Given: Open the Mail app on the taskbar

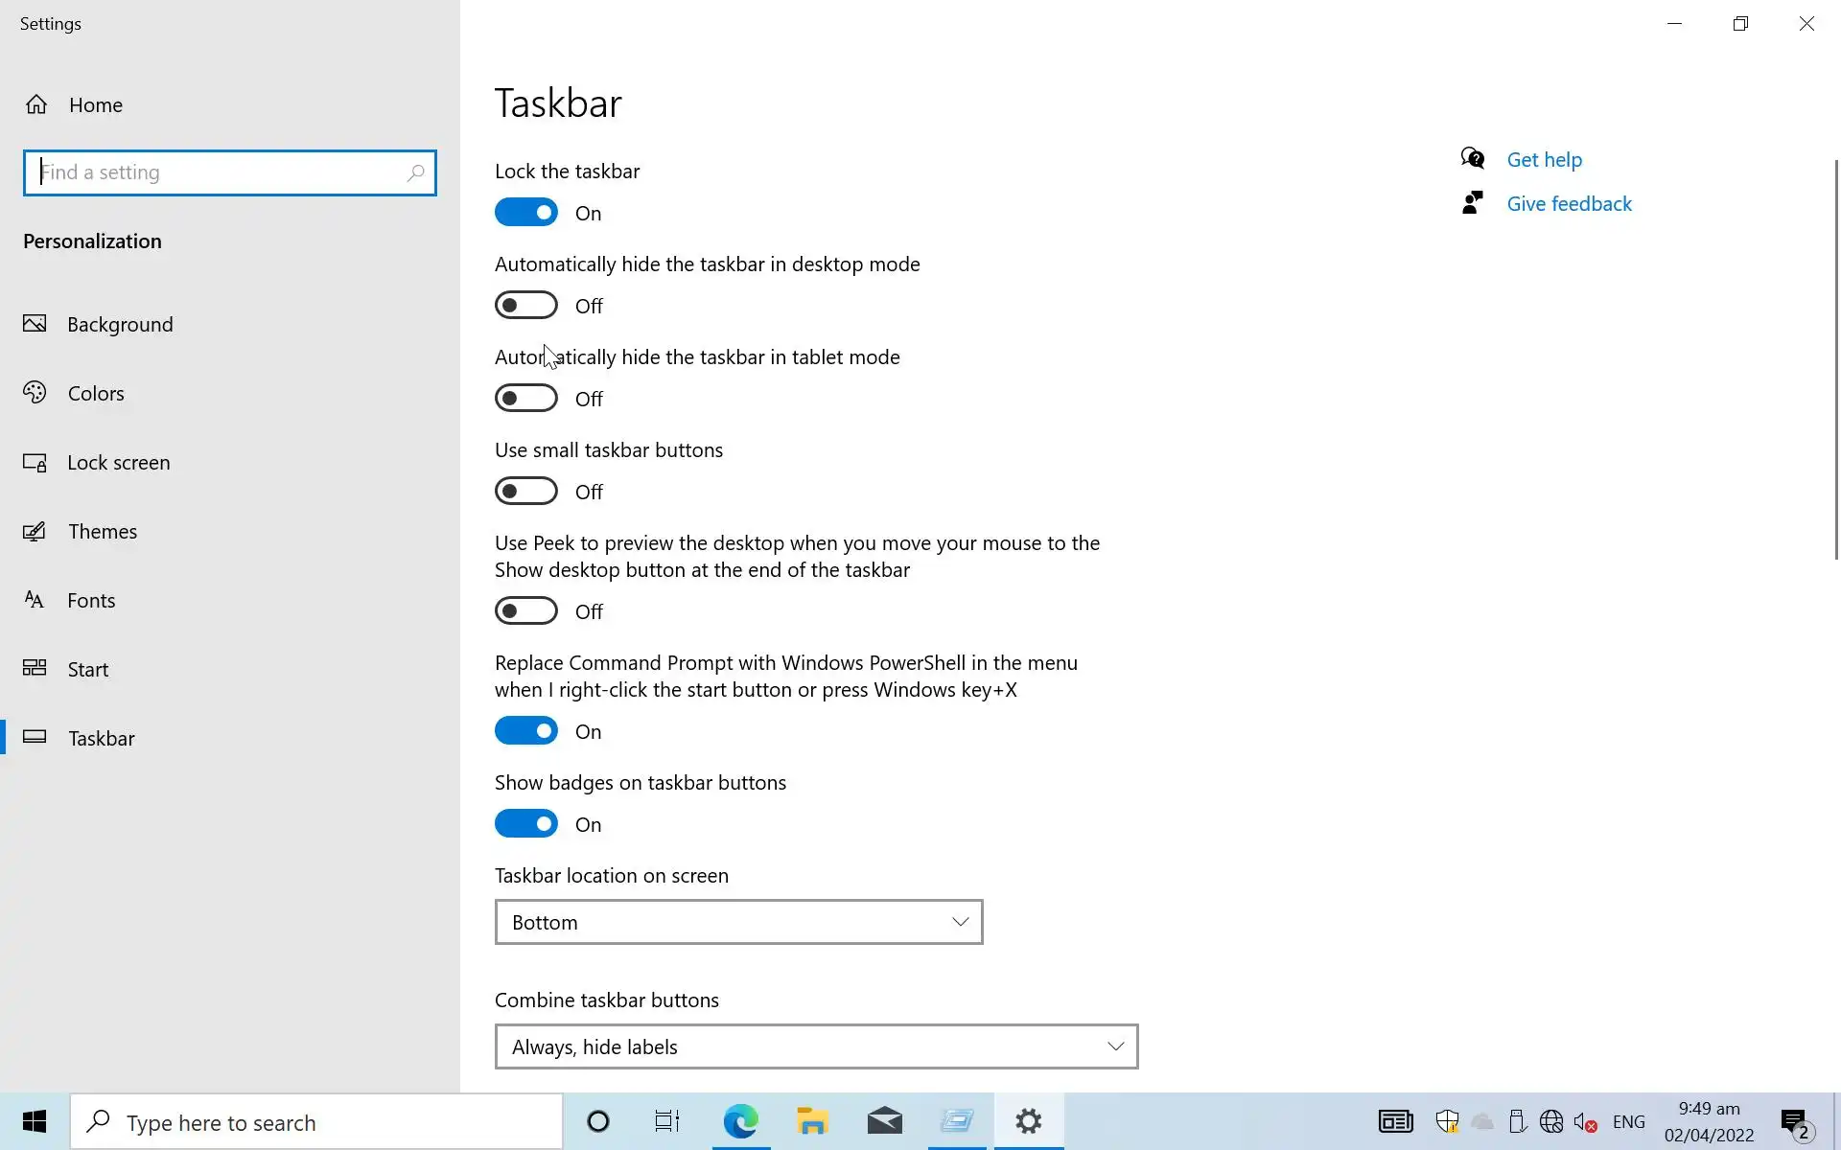Looking at the screenshot, I should point(884,1121).
